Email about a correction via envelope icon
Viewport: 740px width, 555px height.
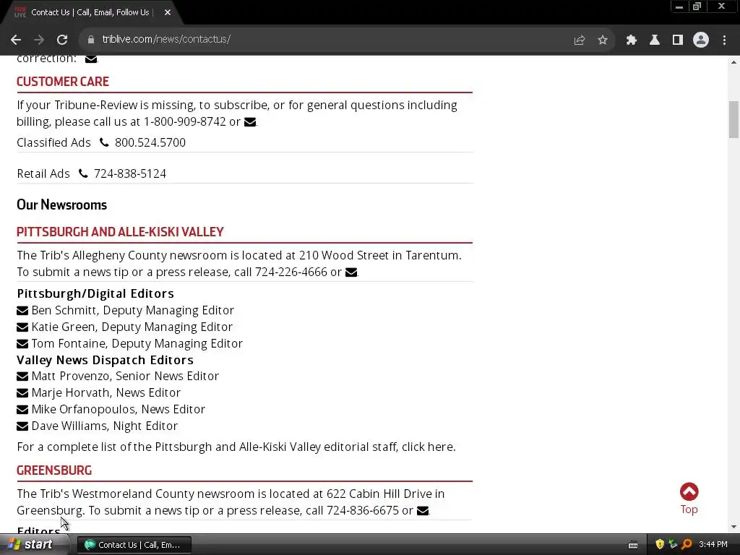tap(91, 59)
